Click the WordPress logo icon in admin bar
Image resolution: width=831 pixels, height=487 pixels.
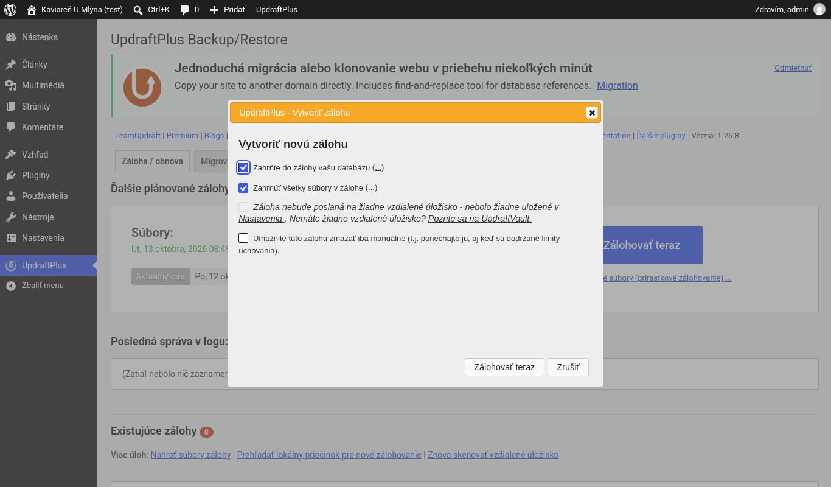point(10,10)
